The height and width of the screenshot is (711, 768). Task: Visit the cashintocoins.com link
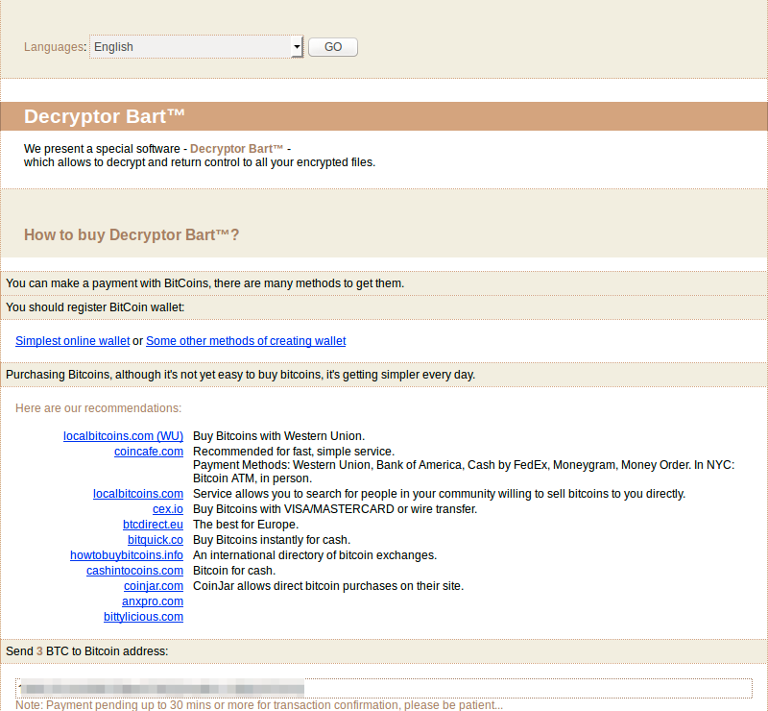(x=134, y=571)
